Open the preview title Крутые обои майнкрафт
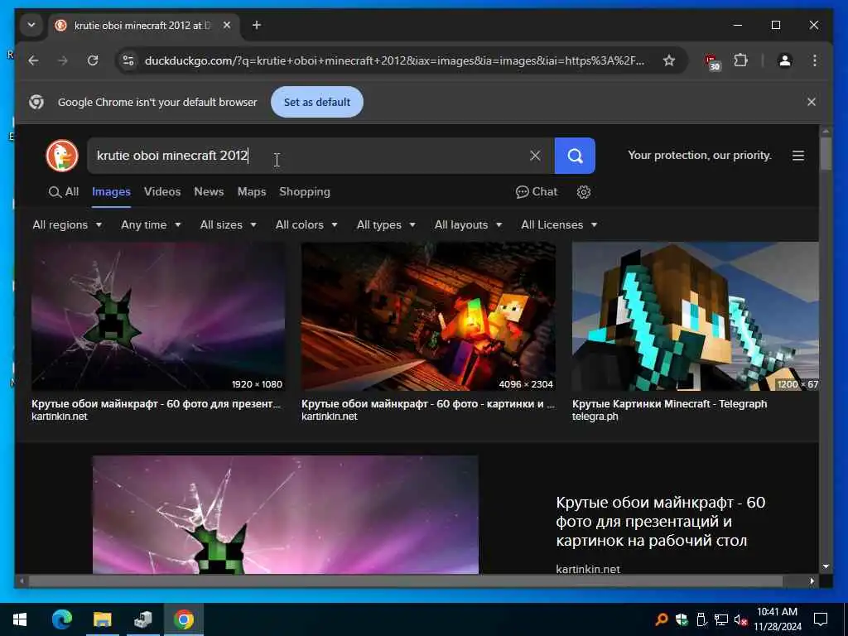The image size is (848, 636). [660, 522]
